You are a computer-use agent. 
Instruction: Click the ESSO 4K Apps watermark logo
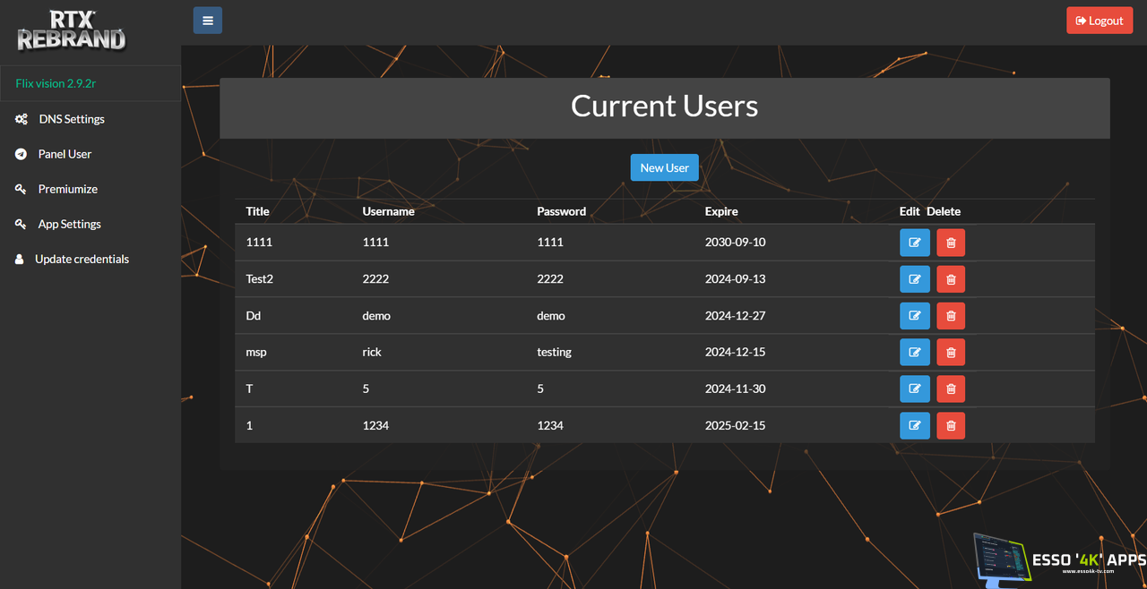[1057, 560]
